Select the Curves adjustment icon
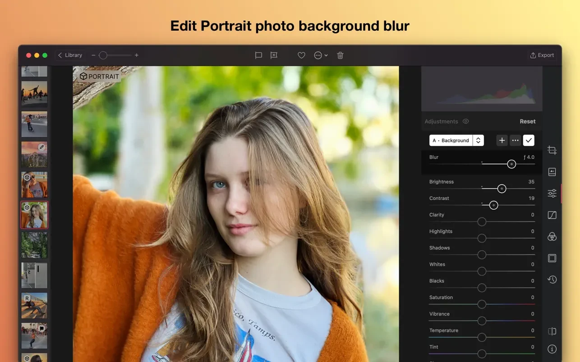This screenshot has height=362, width=580. (x=552, y=215)
